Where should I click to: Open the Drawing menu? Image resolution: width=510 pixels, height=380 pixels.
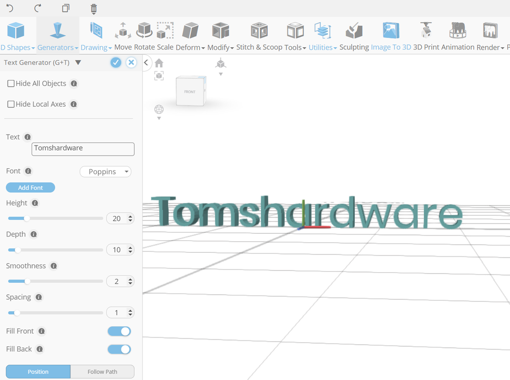coord(95,47)
